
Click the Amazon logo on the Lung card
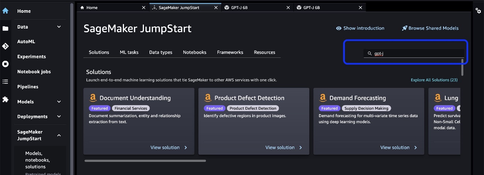tap(438, 98)
